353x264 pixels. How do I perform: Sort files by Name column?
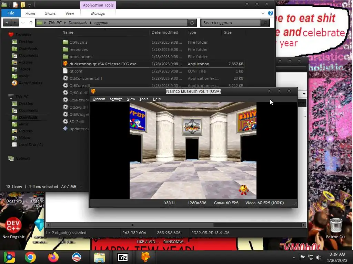pyautogui.click(x=68, y=32)
